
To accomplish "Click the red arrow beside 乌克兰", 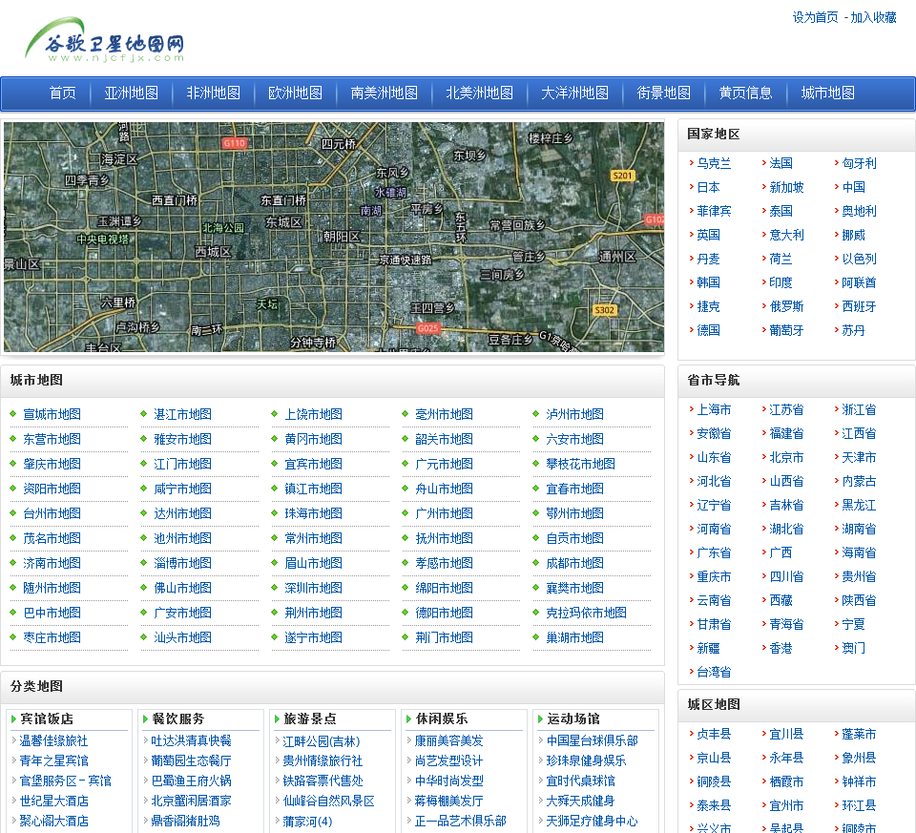I will tap(691, 163).
